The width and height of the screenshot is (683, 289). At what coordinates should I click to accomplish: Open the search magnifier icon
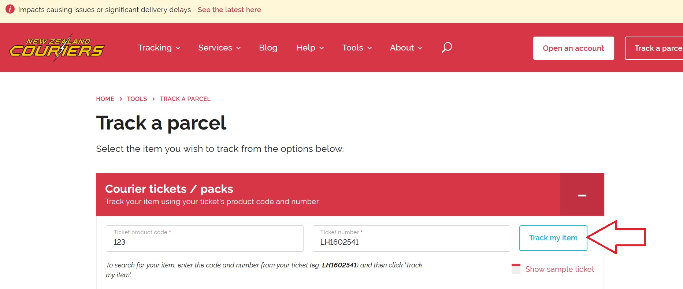point(447,48)
